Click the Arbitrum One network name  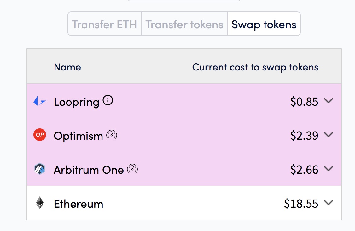pos(89,170)
